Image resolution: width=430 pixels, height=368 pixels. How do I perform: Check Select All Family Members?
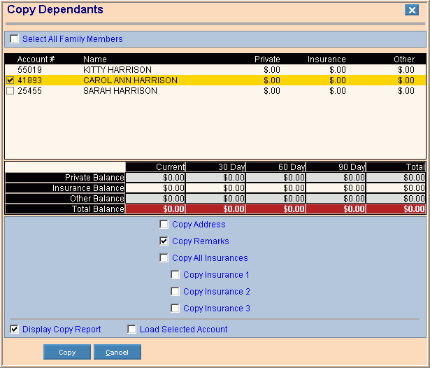pyautogui.click(x=15, y=39)
